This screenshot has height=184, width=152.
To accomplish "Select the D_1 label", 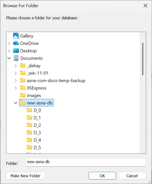I will 37,118.
